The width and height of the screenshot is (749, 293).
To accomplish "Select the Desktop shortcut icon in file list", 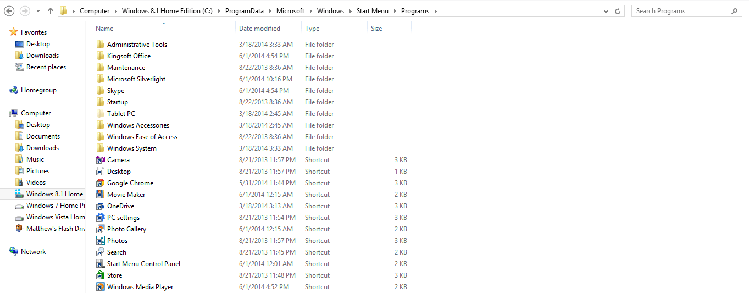I will pyautogui.click(x=100, y=172).
